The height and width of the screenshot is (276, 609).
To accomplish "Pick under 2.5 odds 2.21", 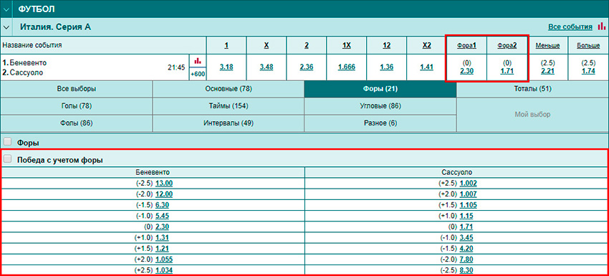I will [547, 71].
